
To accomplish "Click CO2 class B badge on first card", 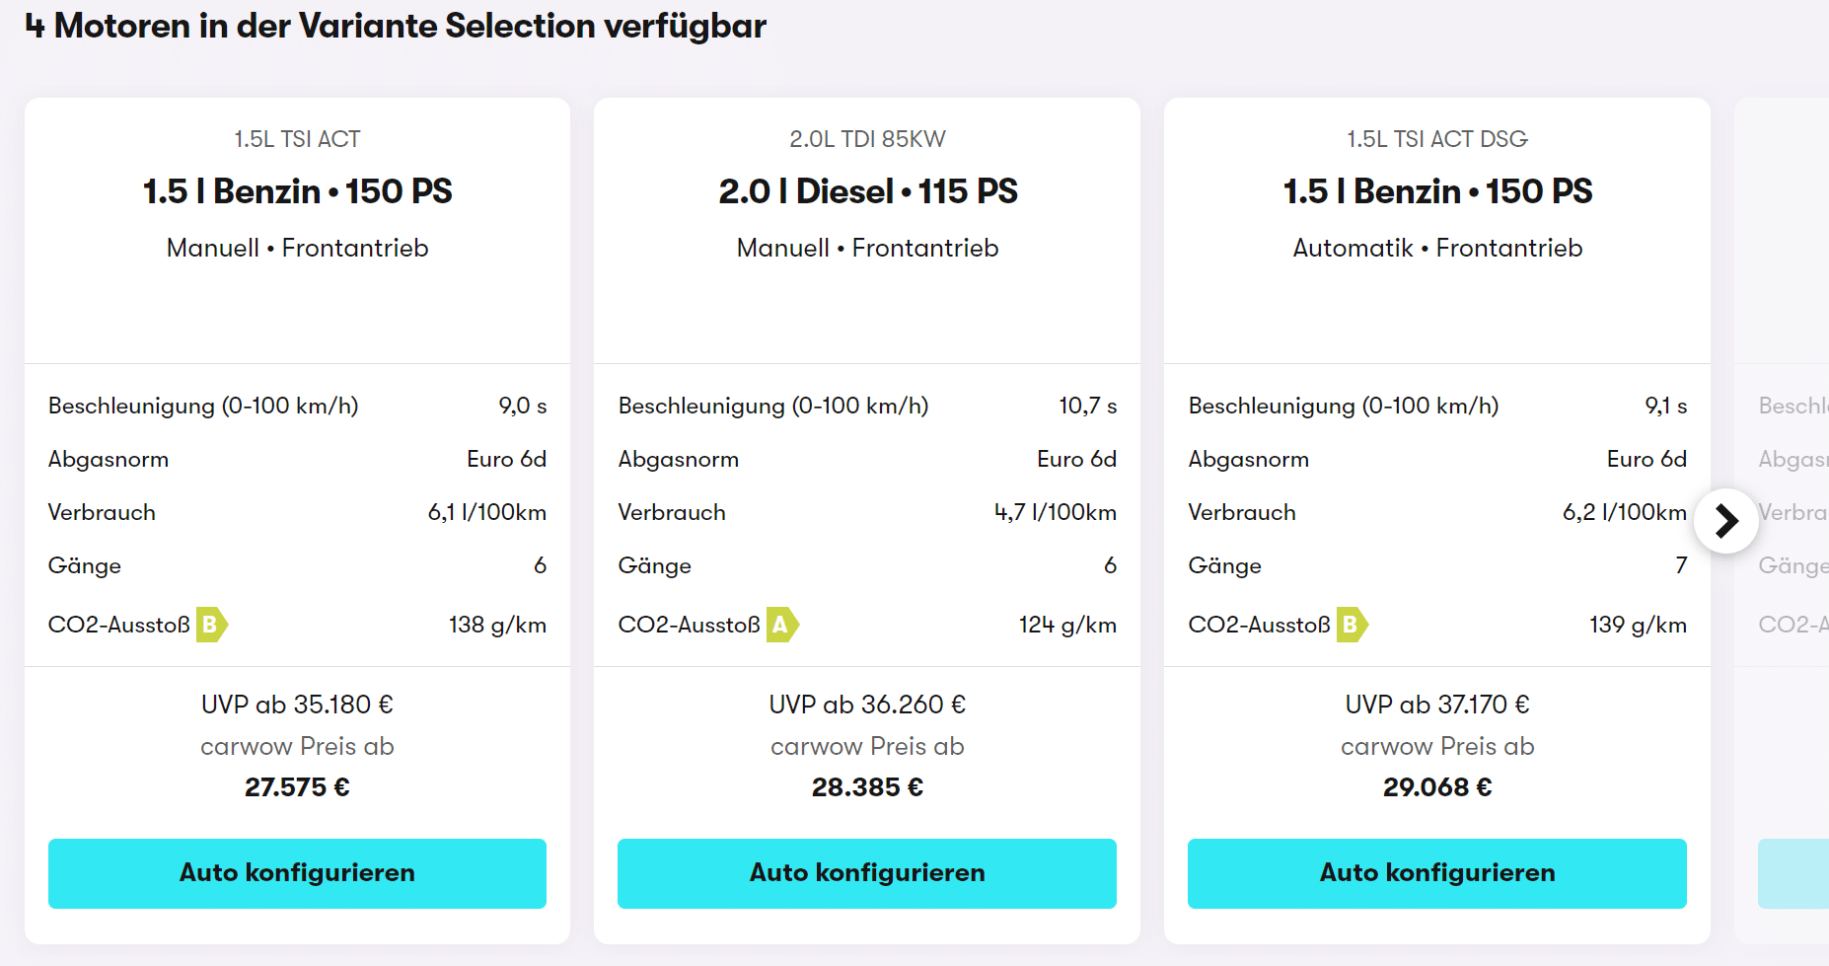I will (212, 625).
